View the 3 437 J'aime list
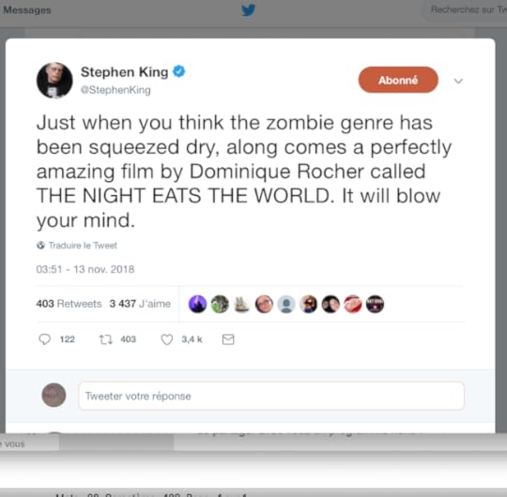507x497 pixels. pyautogui.click(x=140, y=304)
